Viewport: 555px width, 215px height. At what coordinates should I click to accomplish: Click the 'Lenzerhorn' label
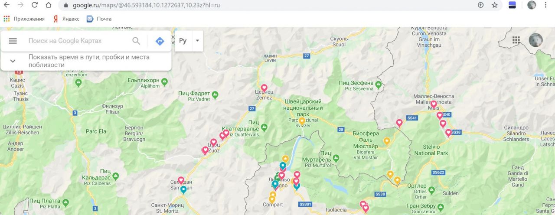pos(76,75)
